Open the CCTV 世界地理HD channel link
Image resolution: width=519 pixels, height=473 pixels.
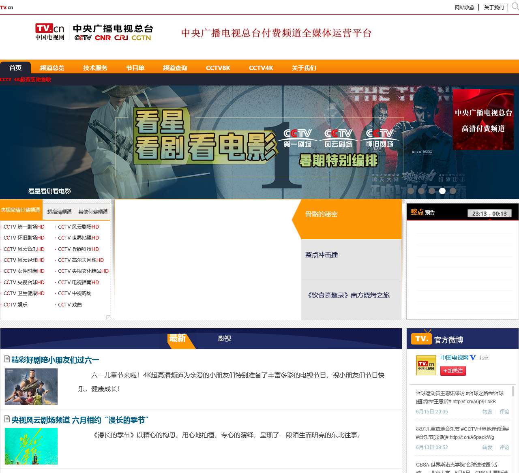tap(78, 238)
